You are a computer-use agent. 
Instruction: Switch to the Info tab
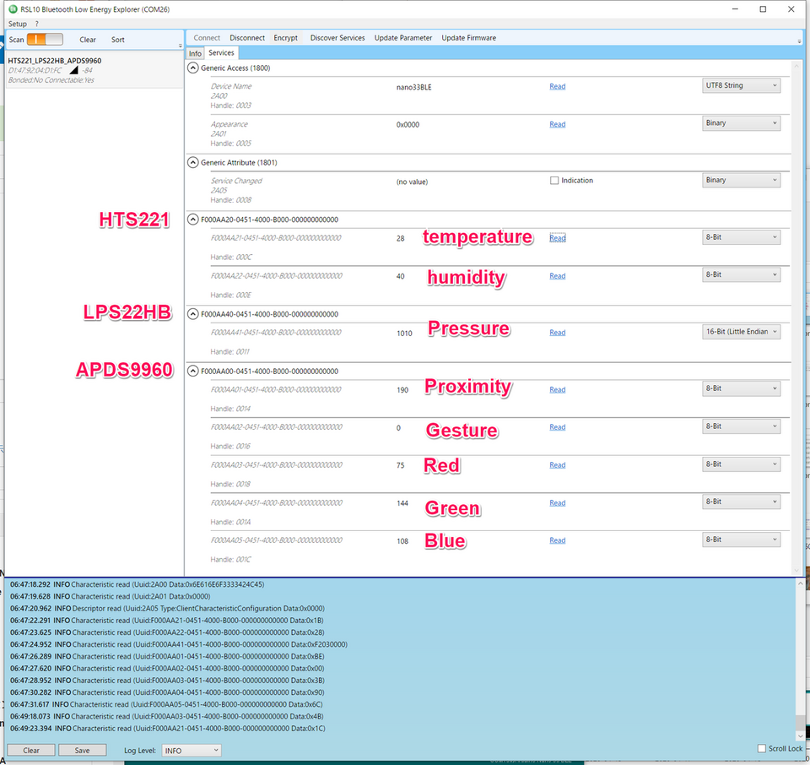pyautogui.click(x=195, y=53)
